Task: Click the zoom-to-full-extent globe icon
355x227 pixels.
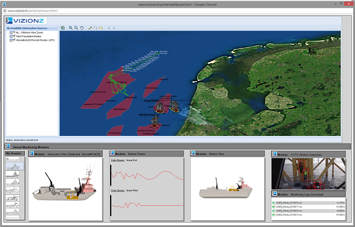Action: tap(63, 28)
